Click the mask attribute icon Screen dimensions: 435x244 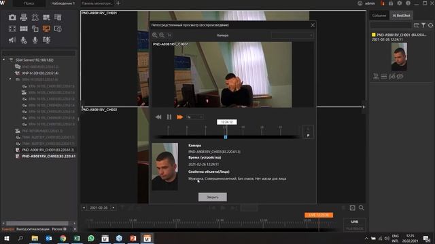tap(400, 77)
